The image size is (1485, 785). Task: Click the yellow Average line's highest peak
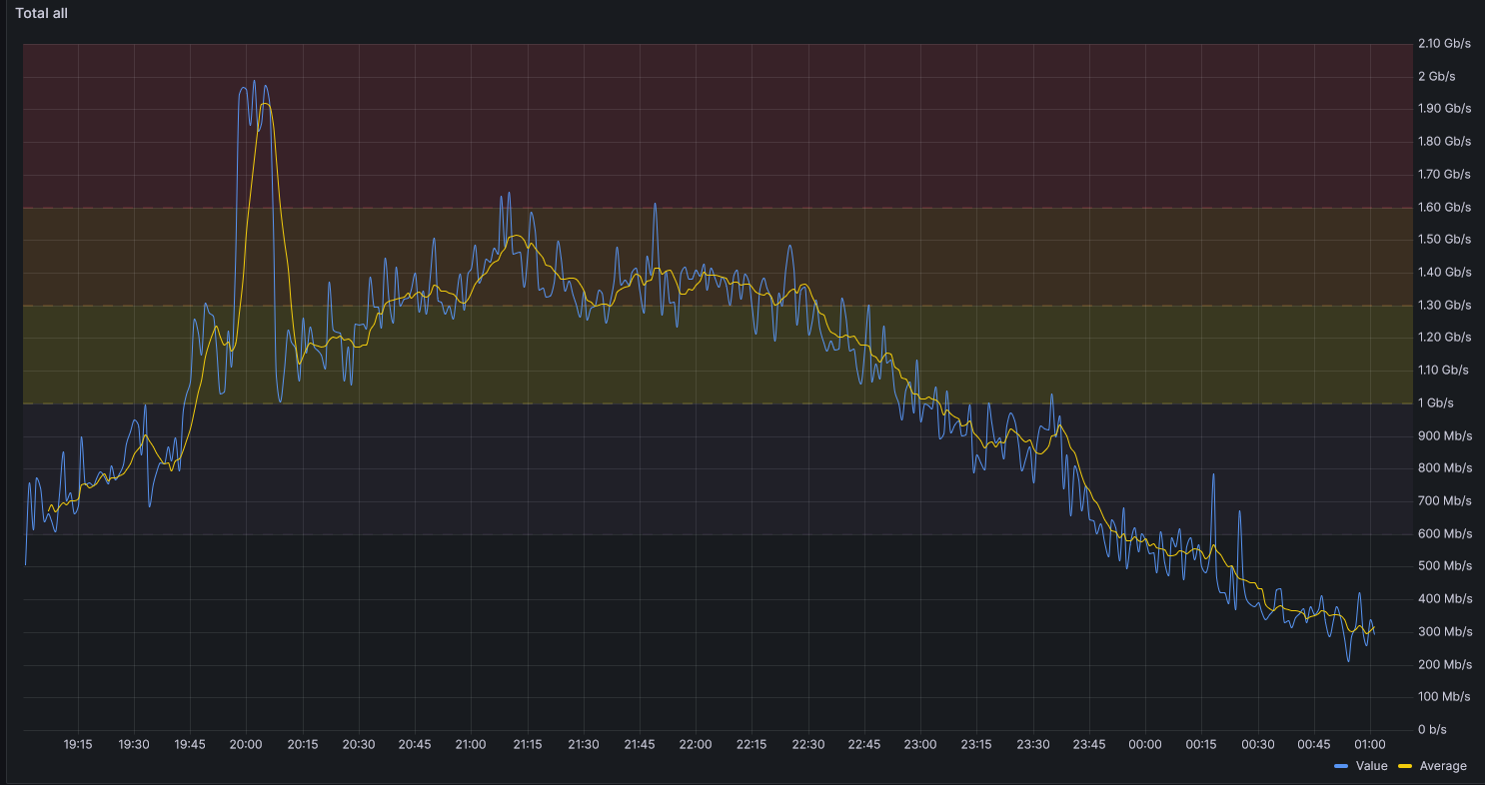point(265,104)
